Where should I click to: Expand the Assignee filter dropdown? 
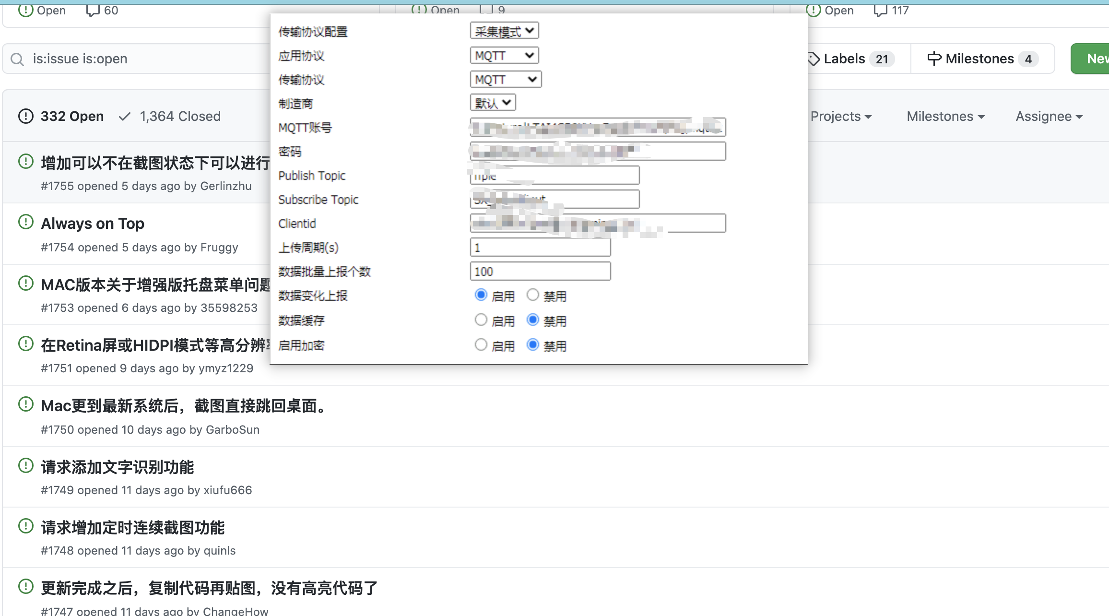[1049, 117]
